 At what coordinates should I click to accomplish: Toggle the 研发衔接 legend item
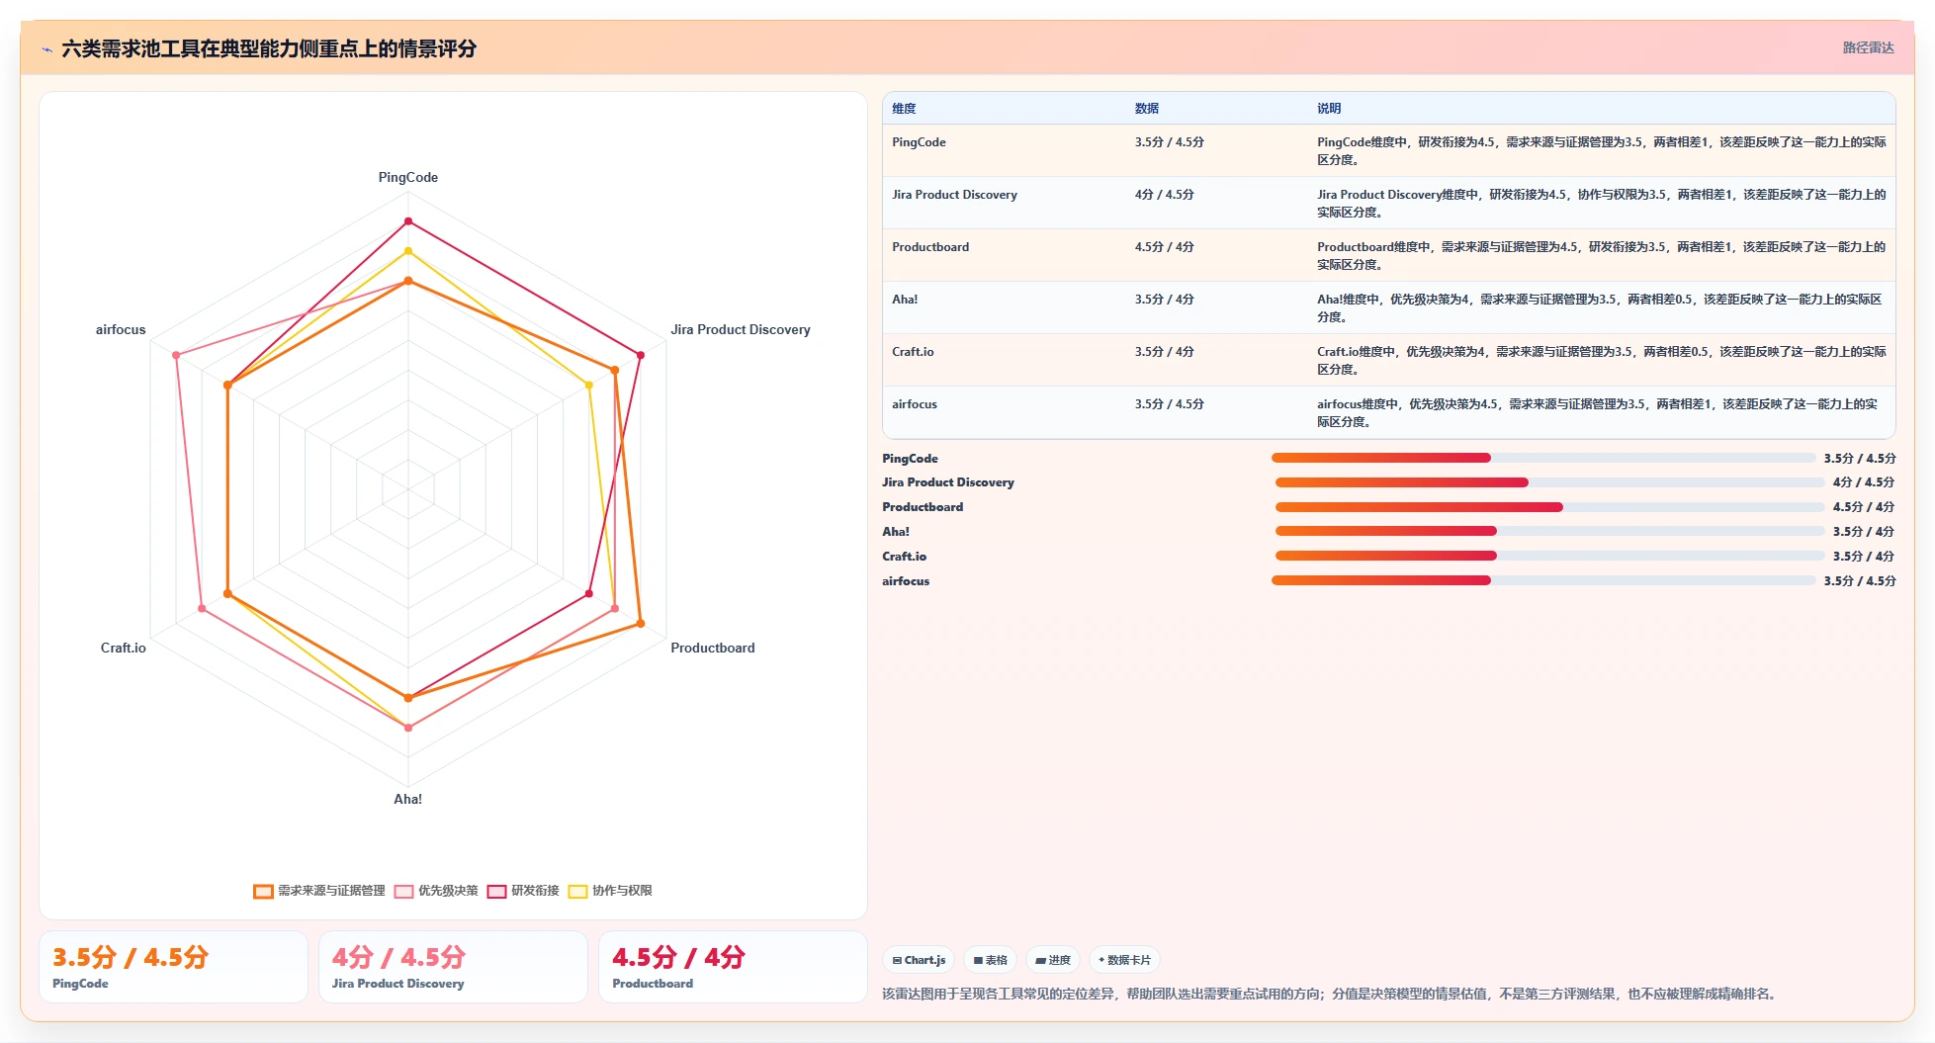pyautogui.click(x=523, y=891)
